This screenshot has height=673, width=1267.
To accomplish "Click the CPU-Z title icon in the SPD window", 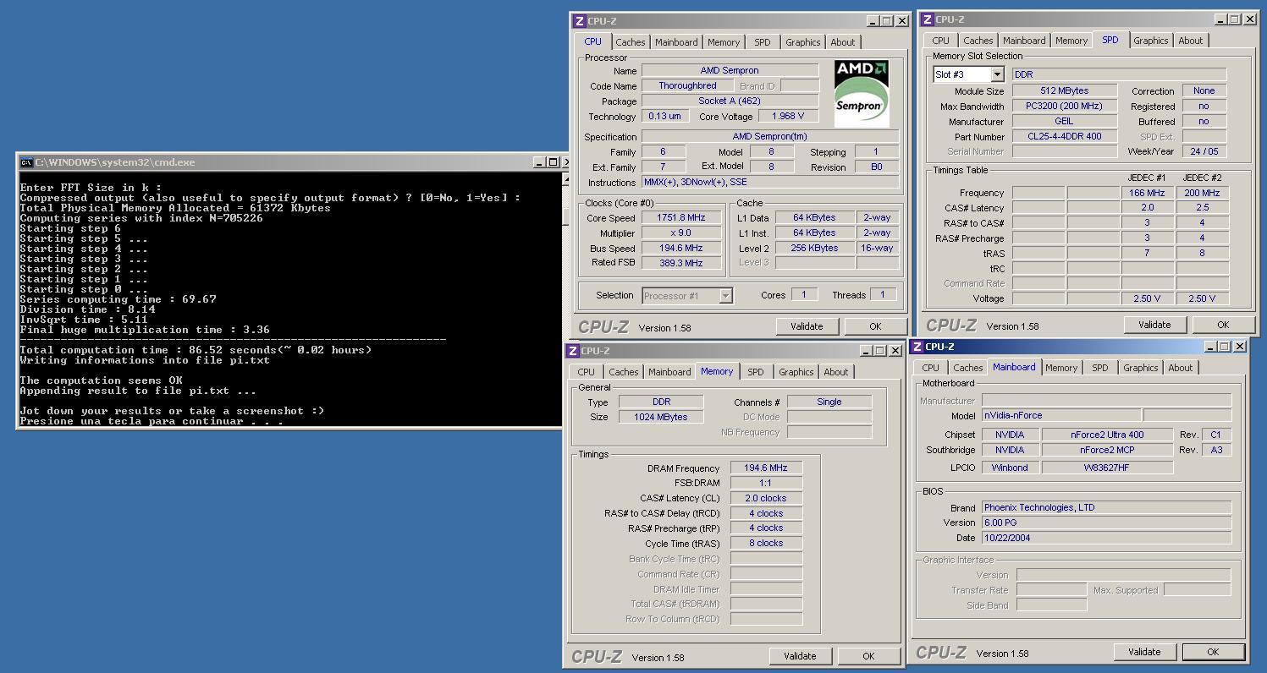I will click(x=928, y=19).
